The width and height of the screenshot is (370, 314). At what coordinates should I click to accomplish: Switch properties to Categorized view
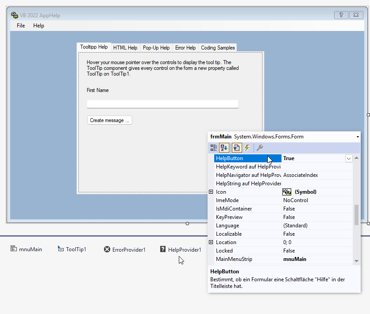point(214,148)
